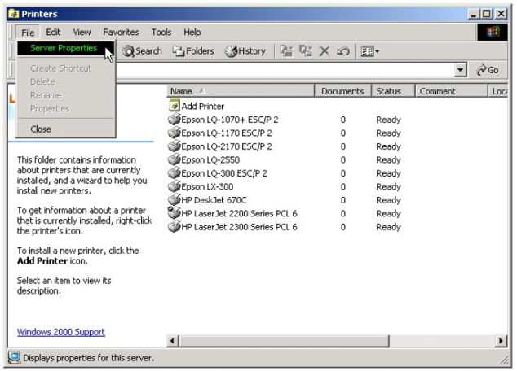Select the Epson LQ-1070+ ESC/P 2 printer icon

pos(175,120)
